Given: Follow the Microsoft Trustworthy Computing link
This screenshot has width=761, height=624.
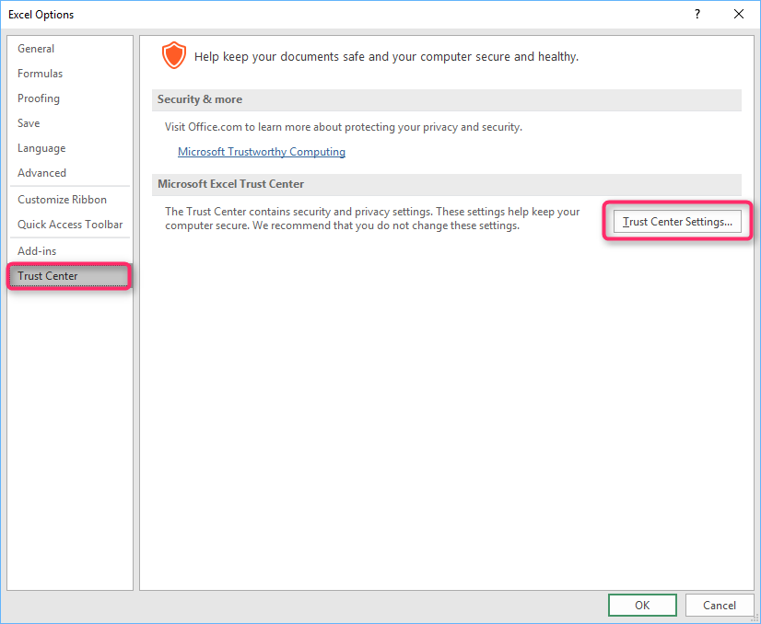Looking at the screenshot, I should pyautogui.click(x=262, y=152).
